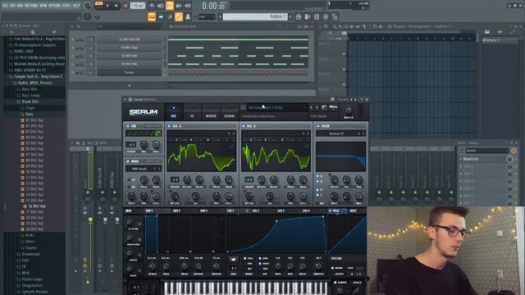525x295 pixels.
Task: Open the Mixer view icon
Action: 326,16
